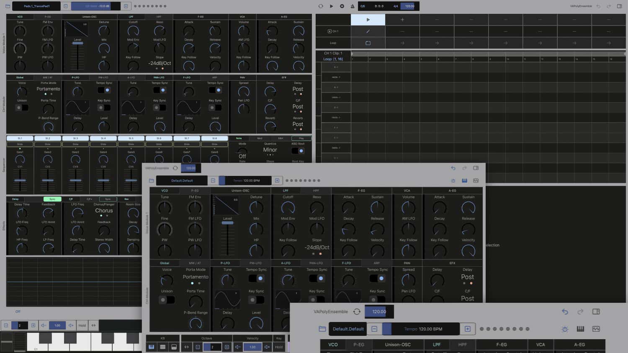Click the Hold button in the rear window's keyboard bar
This screenshot has width=628, height=353.
click(82, 325)
